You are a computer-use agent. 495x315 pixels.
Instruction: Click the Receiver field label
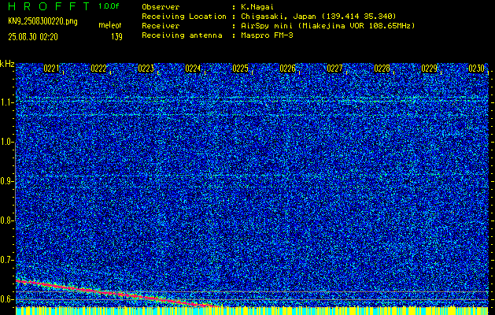pos(161,26)
